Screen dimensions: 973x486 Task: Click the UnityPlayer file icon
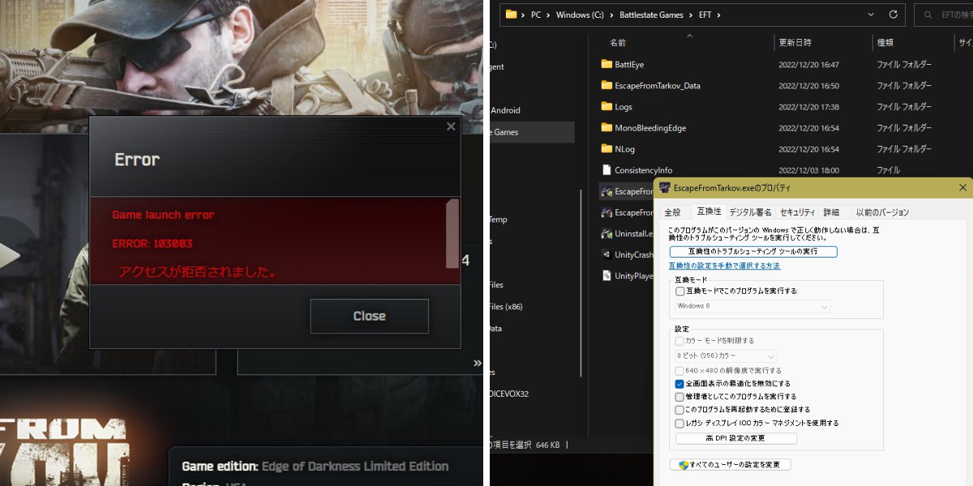(607, 275)
